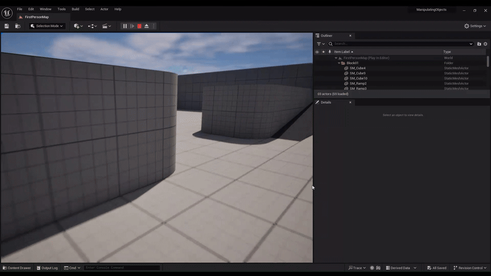Create new folder in Outliner
Screen dimensions: 491x276
coord(479,44)
